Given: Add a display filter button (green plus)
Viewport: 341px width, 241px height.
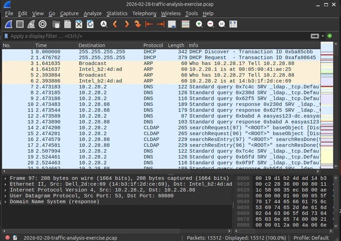Looking at the screenshot, I should (x=329, y=36).
